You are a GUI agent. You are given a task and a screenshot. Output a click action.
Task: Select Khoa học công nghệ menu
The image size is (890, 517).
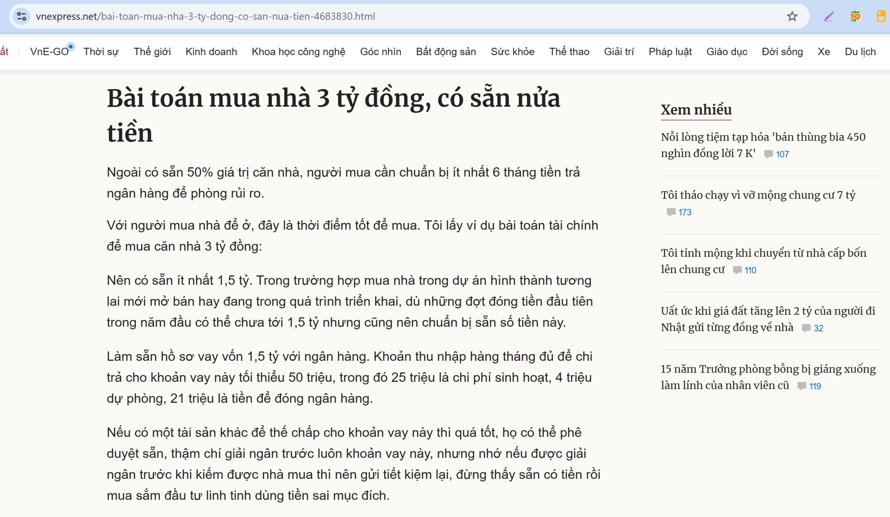point(298,52)
